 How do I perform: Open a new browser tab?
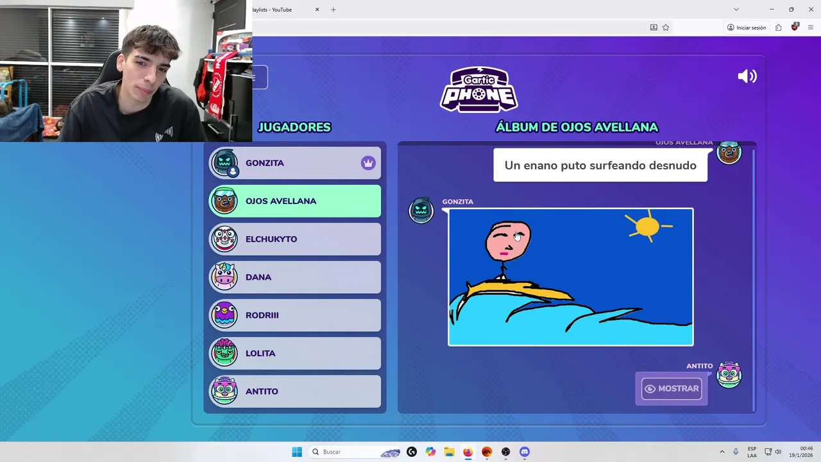333,10
